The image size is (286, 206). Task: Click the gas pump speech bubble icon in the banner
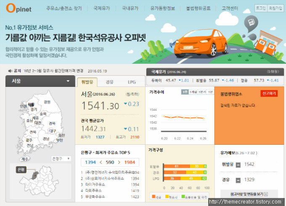tap(251, 23)
